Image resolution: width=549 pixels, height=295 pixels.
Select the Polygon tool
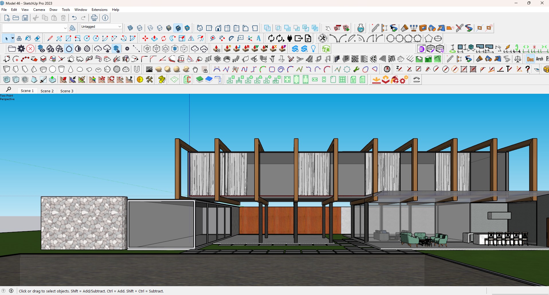point(96,38)
